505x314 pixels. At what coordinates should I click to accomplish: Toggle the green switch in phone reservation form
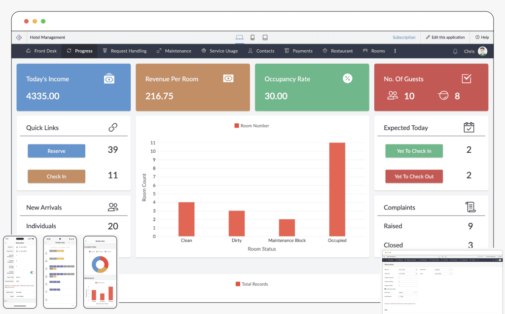(x=32, y=272)
